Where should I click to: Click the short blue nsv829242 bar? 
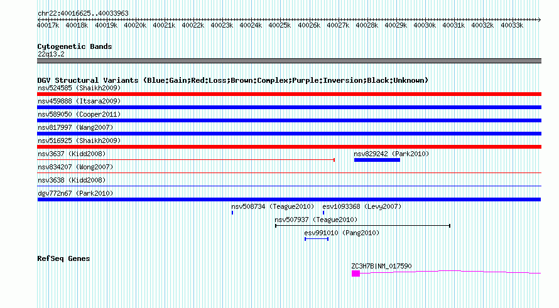(377, 160)
